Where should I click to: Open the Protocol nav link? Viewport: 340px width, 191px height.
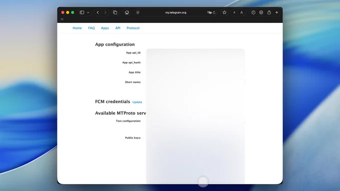coord(133,28)
